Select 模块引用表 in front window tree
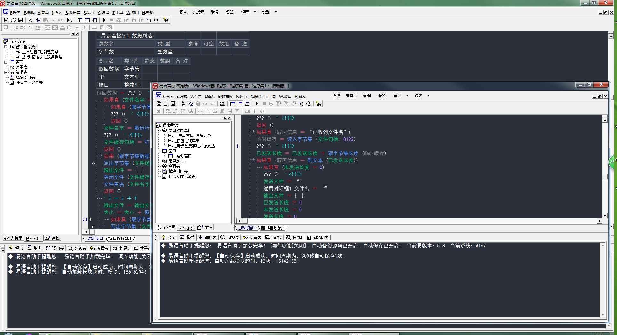The width and height of the screenshot is (617, 335). [178, 171]
